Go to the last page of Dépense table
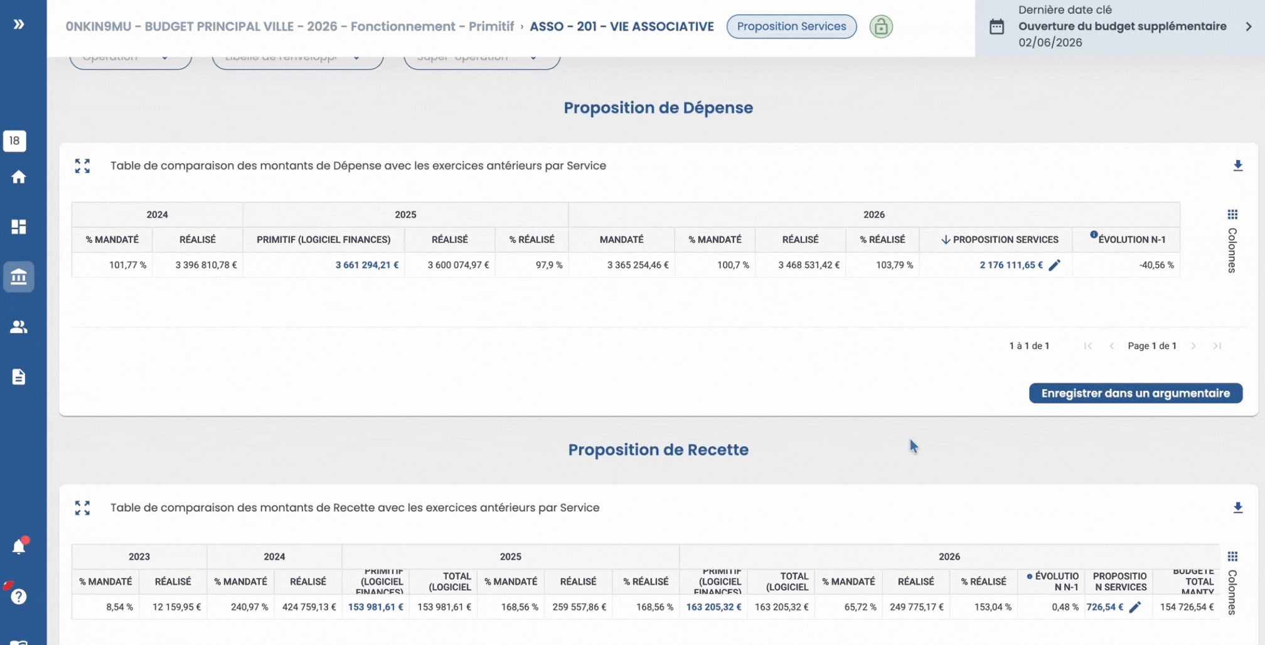This screenshot has height=645, width=1265. click(1217, 346)
